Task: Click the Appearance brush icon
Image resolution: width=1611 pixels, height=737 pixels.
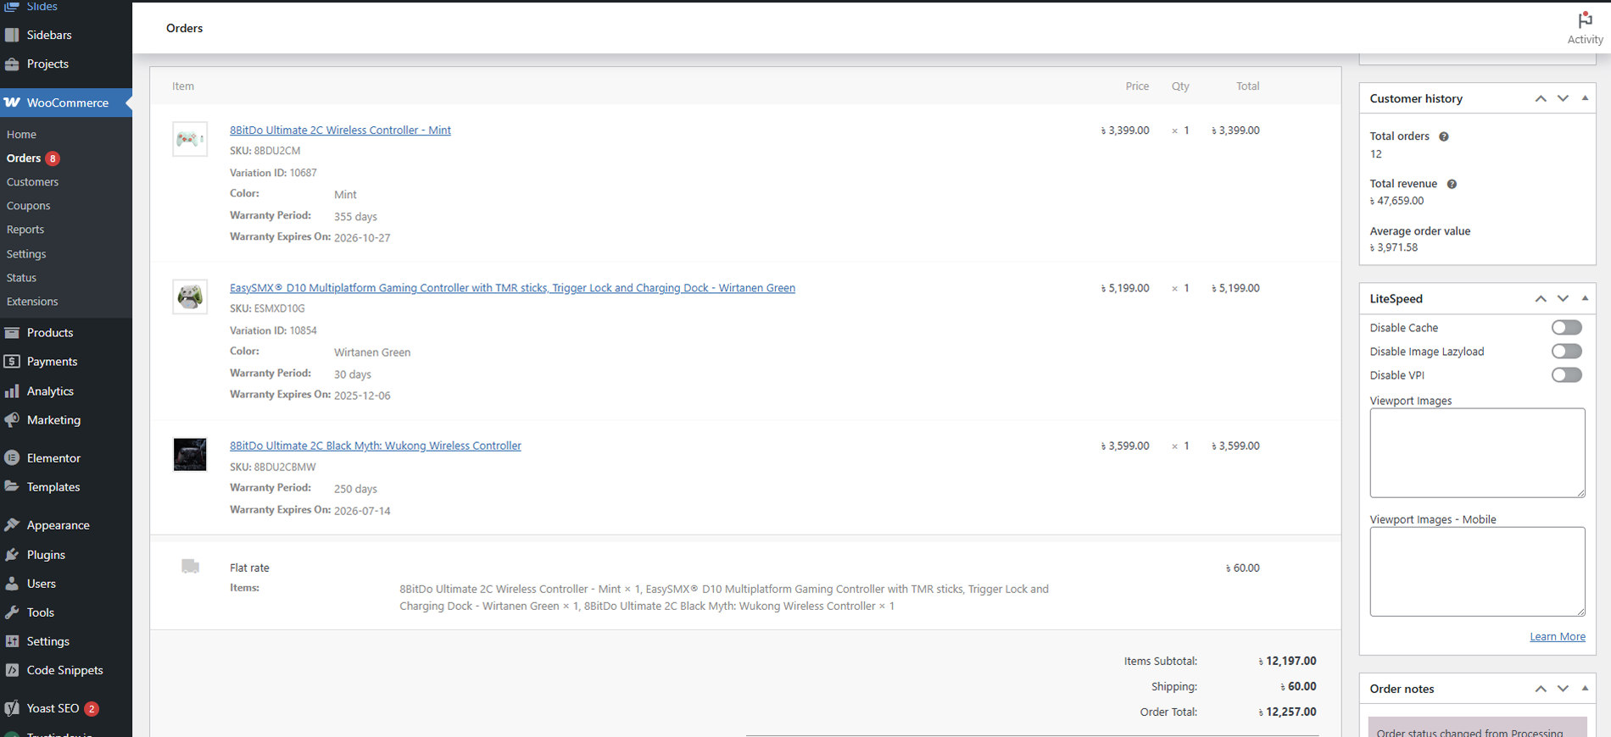Action: (12, 524)
